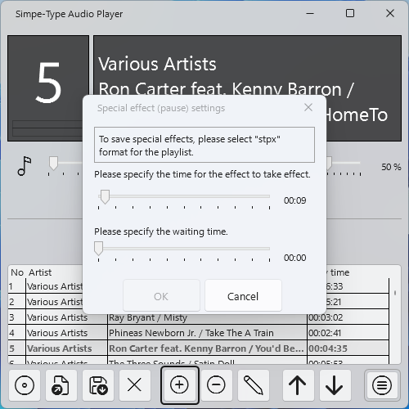Click the X clear-playlist toolbar icon
The image size is (409, 409).
point(135,385)
